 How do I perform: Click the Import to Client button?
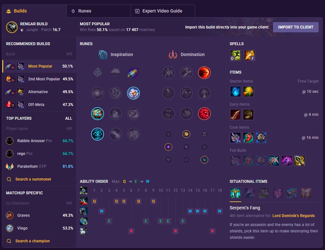tap(295, 27)
